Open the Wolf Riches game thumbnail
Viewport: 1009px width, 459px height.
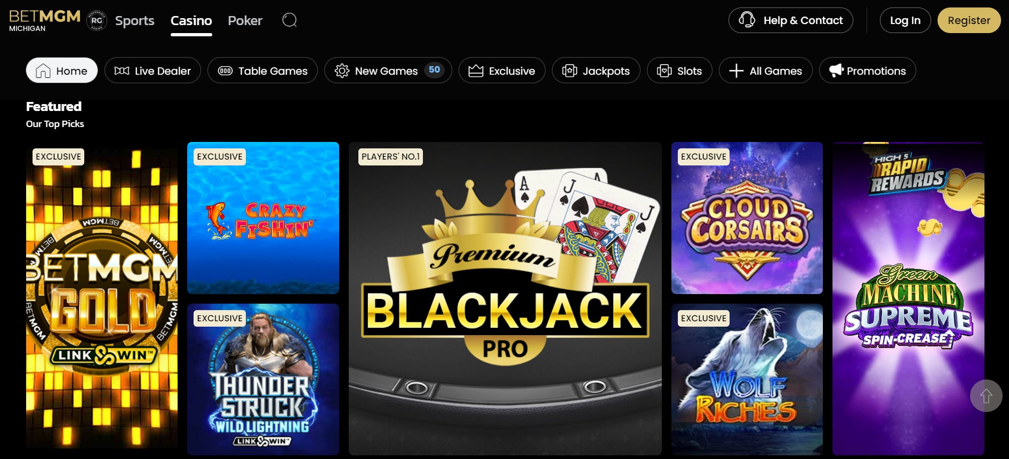(747, 379)
